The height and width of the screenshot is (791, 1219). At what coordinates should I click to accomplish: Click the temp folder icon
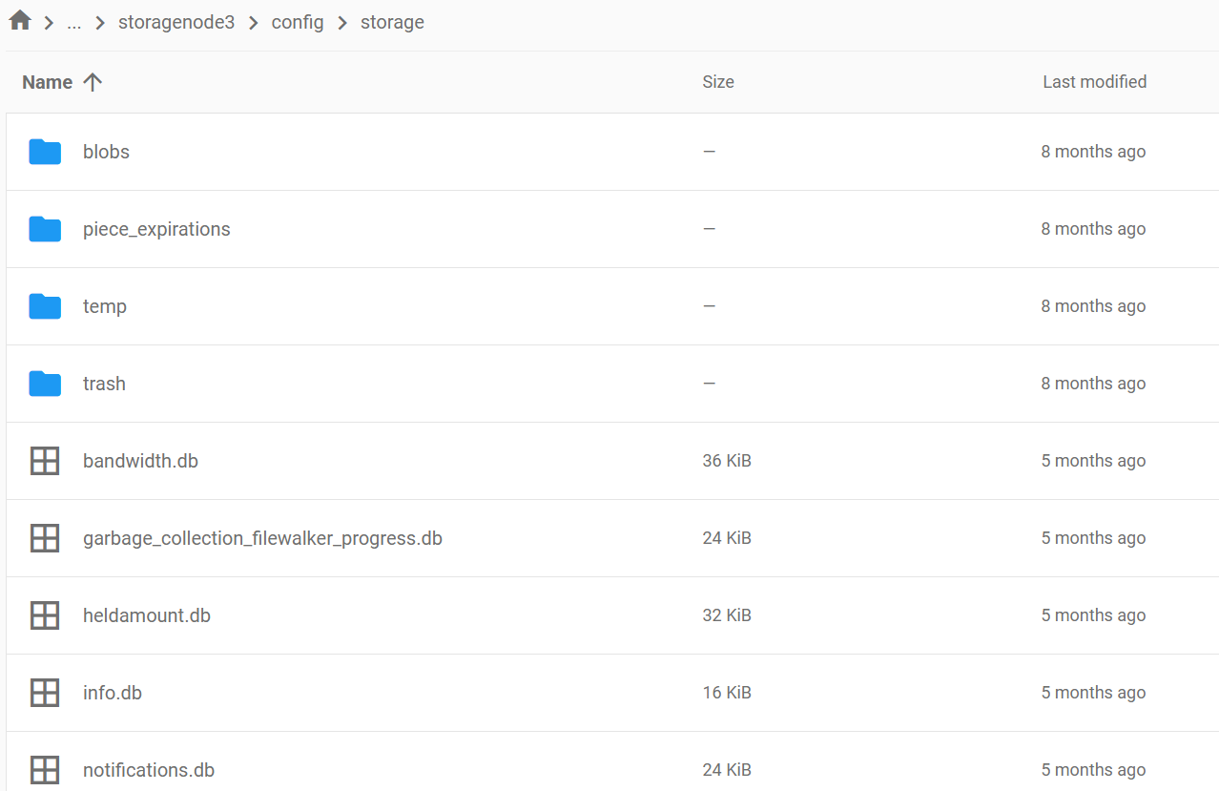[x=45, y=306]
